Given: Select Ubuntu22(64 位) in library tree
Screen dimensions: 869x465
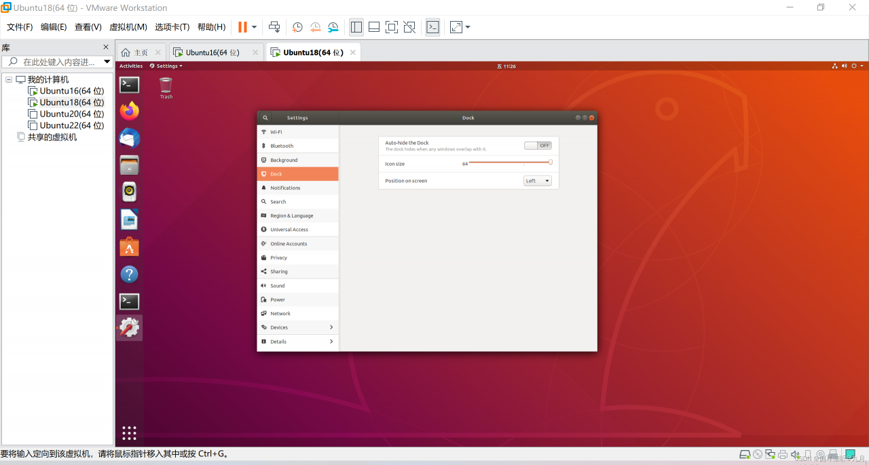Looking at the screenshot, I should click(x=71, y=125).
